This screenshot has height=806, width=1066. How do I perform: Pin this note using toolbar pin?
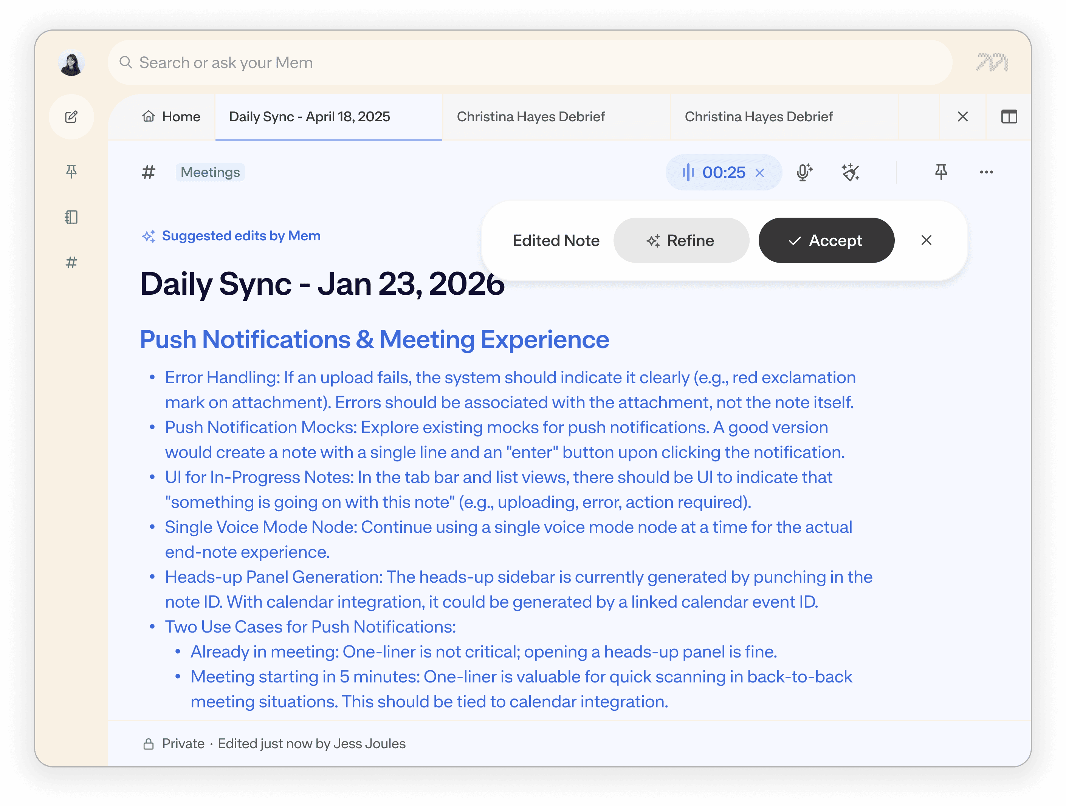(941, 172)
